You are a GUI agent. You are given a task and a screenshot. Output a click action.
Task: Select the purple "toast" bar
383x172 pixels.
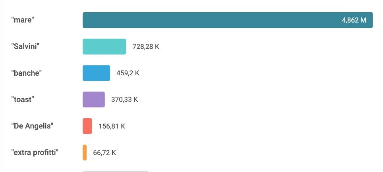(94, 99)
